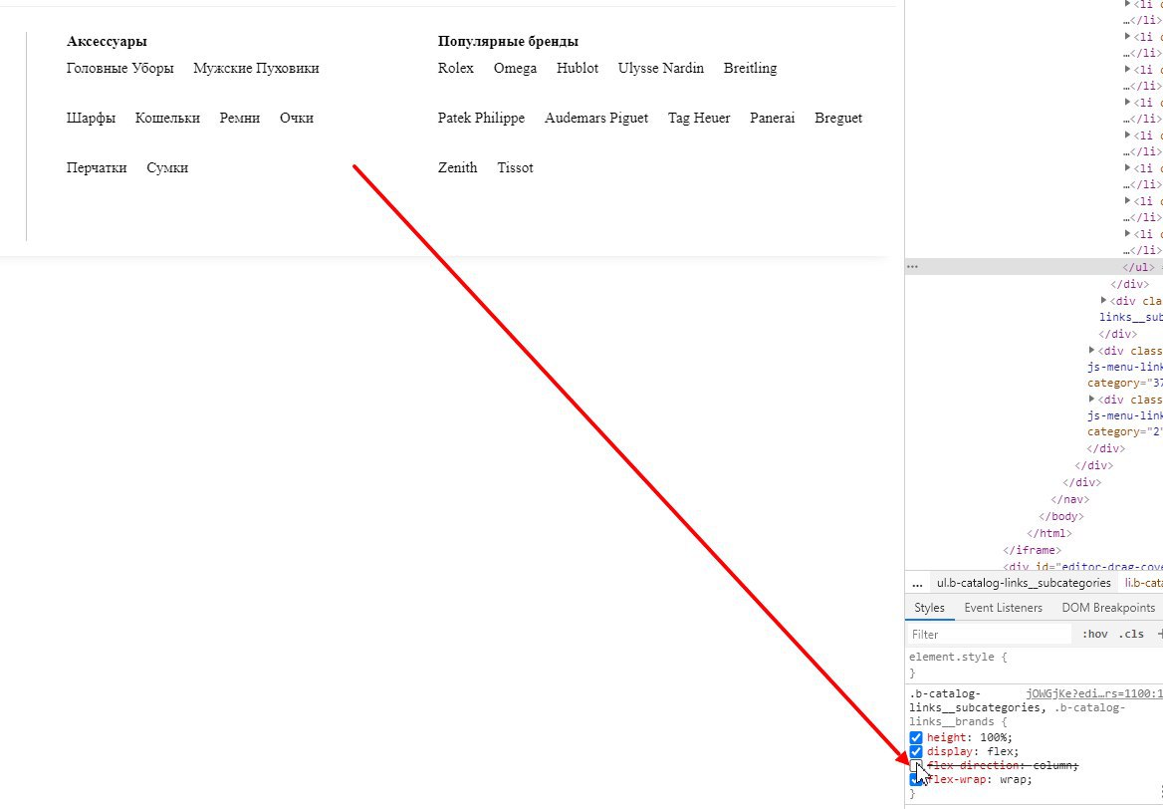Go to the Ремни category

pyautogui.click(x=240, y=118)
